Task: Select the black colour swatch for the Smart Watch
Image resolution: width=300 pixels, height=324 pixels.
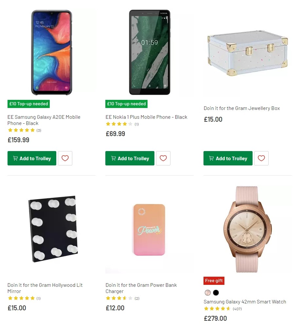Action: 216,293
